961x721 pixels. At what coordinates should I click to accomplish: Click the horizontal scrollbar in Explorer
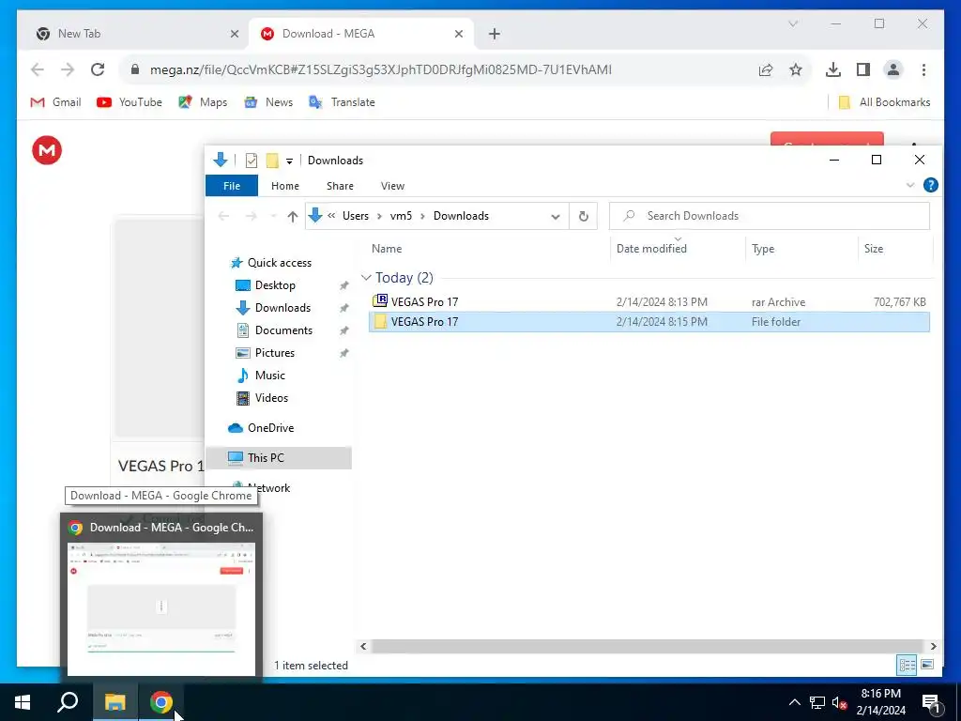pos(648,646)
